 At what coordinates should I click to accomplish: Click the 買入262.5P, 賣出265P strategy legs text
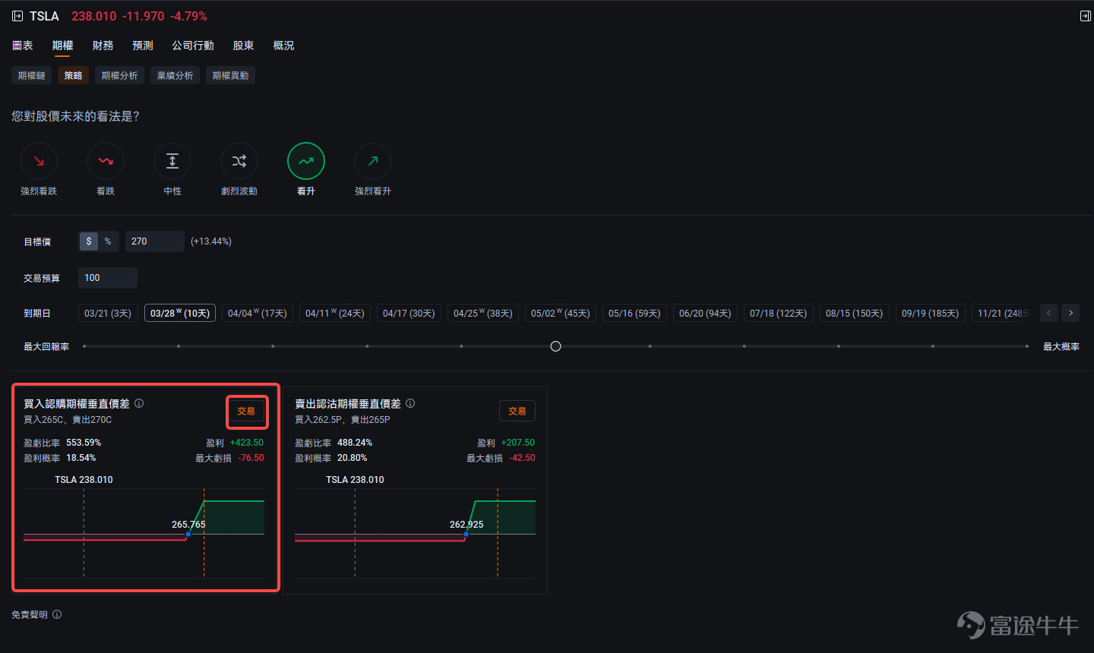[x=343, y=420]
